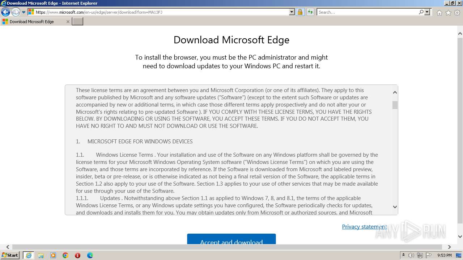Launch Google Chrome from taskbar
Image resolution: width=463 pixels, height=260 pixels.
click(65, 255)
